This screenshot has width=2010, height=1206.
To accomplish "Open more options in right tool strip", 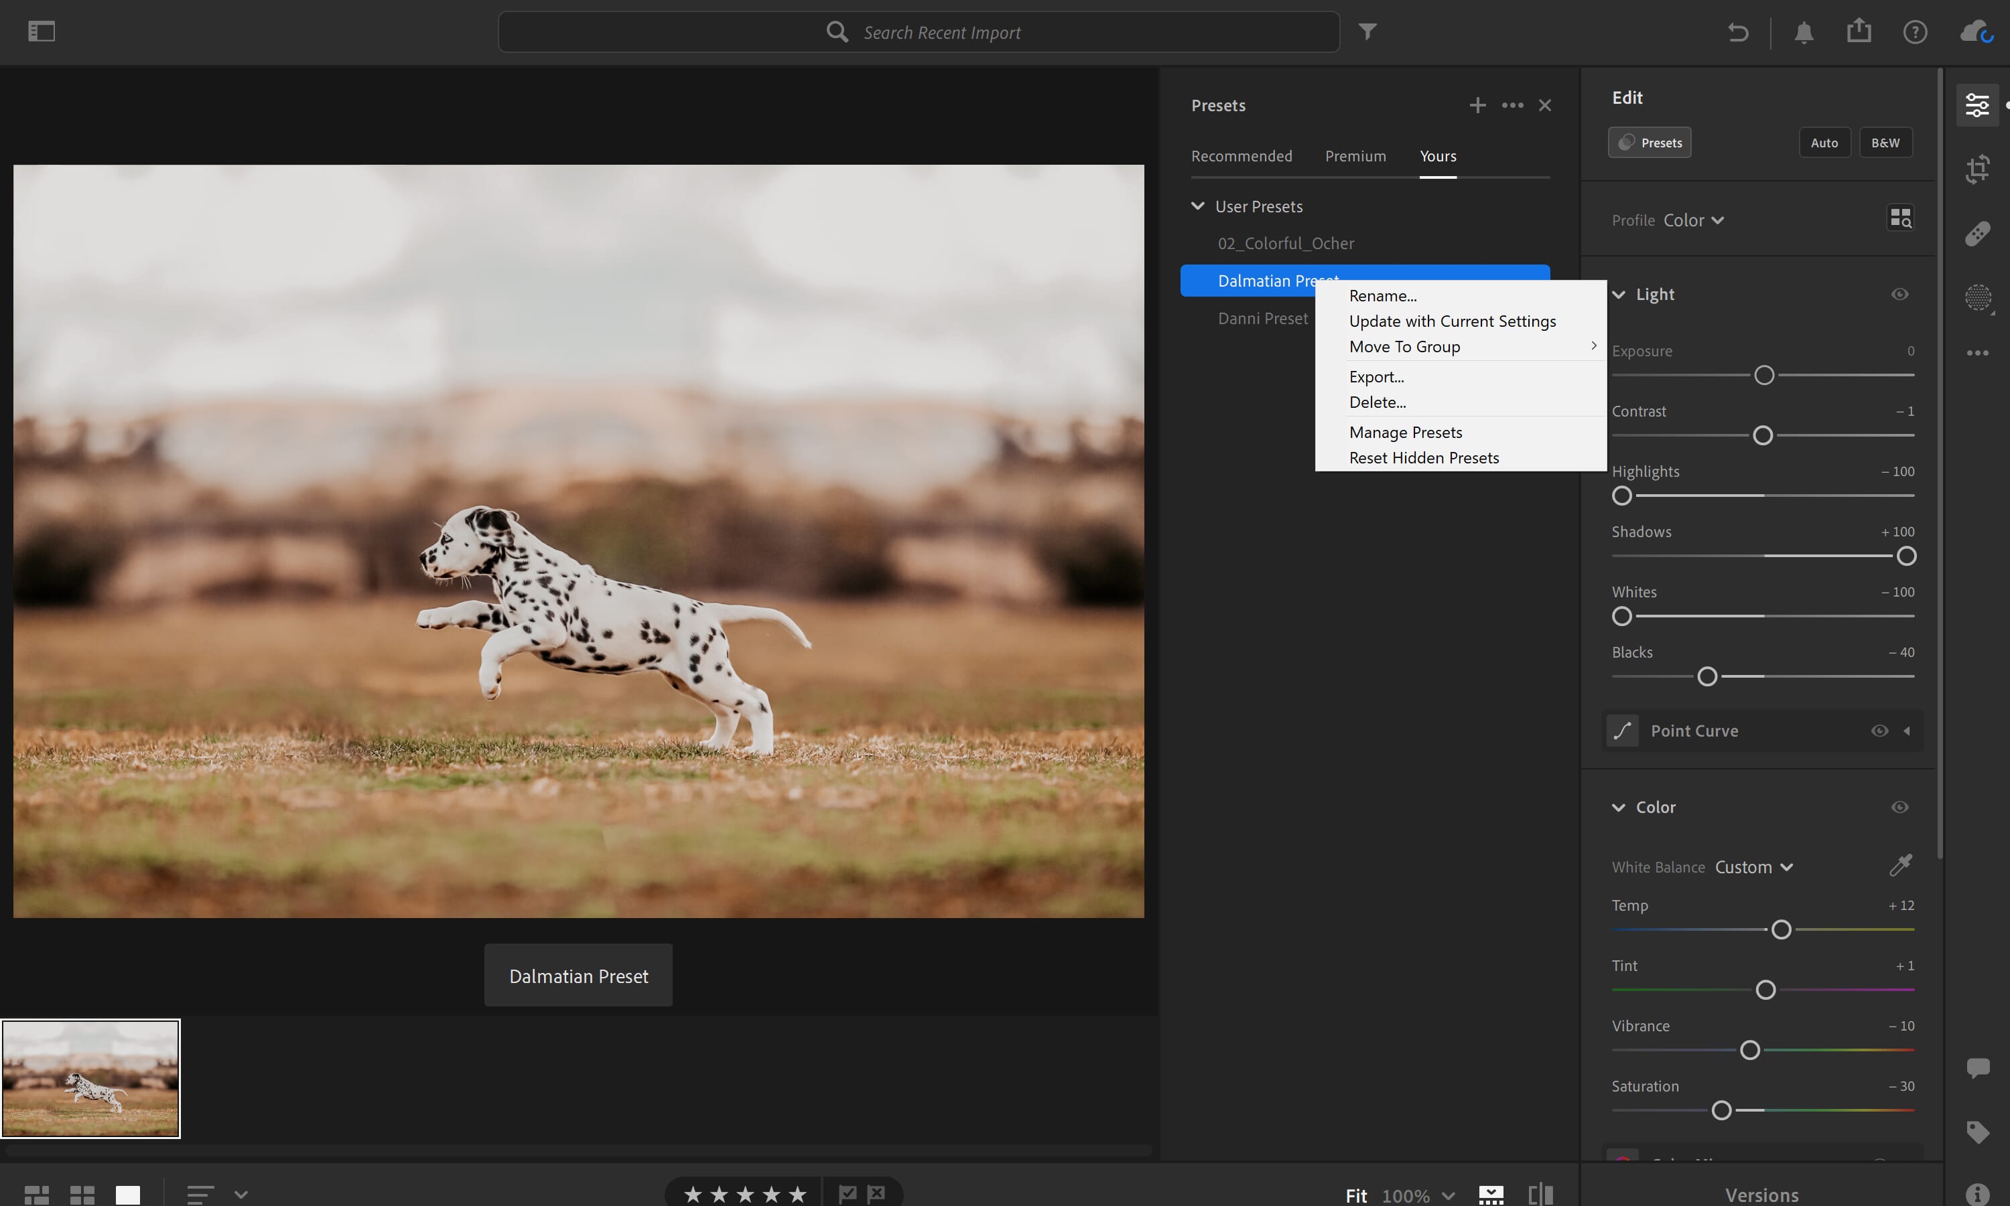I will pos(1977,353).
